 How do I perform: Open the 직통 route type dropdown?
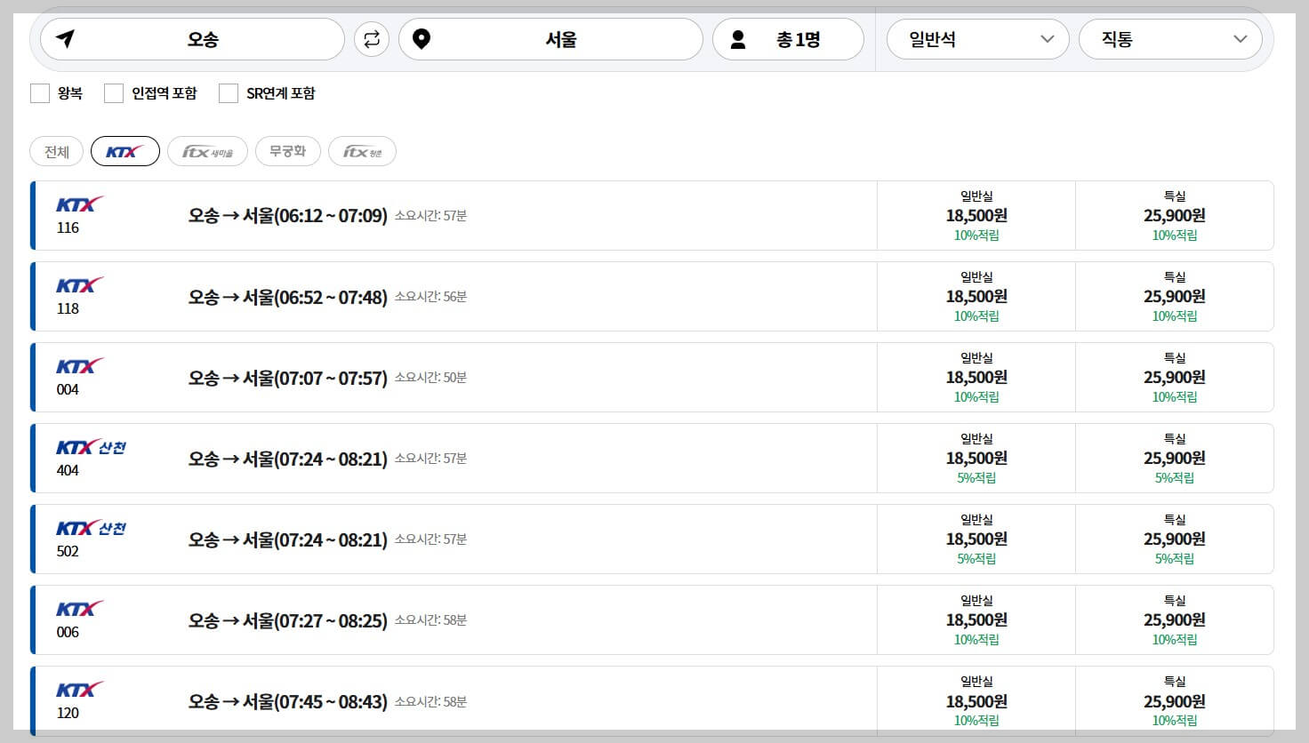point(1169,39)
